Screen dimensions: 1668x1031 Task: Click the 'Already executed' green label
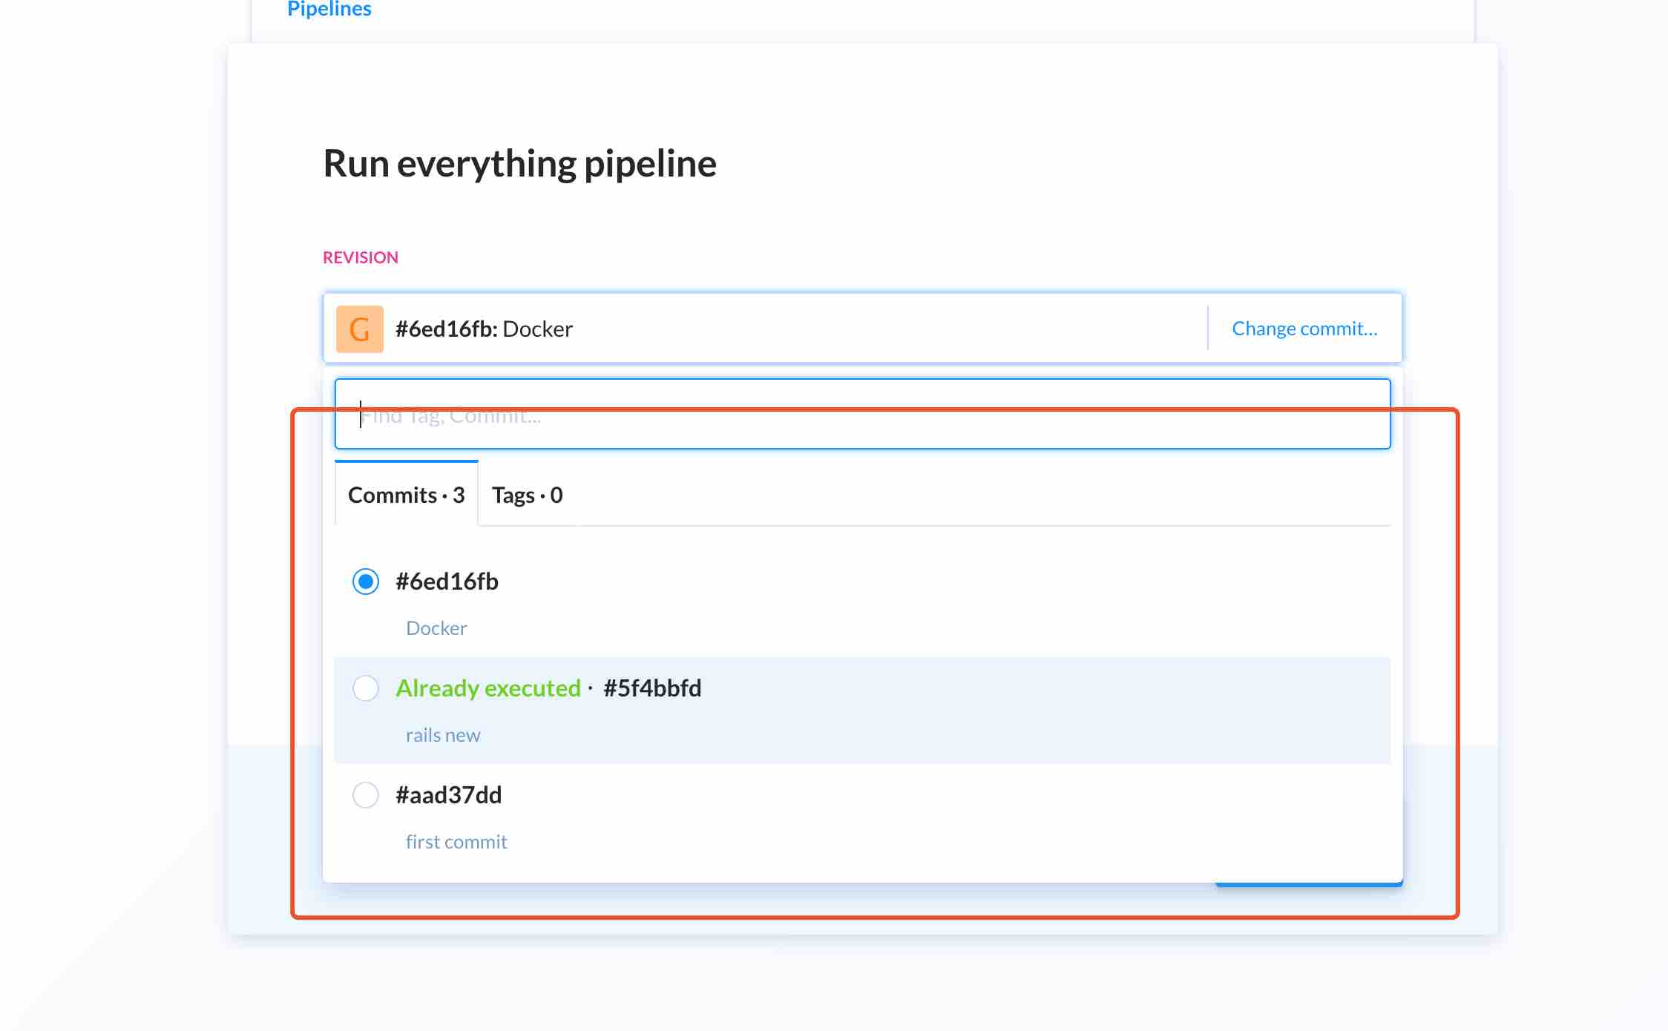pyautogui.click(x=487, y=688)
